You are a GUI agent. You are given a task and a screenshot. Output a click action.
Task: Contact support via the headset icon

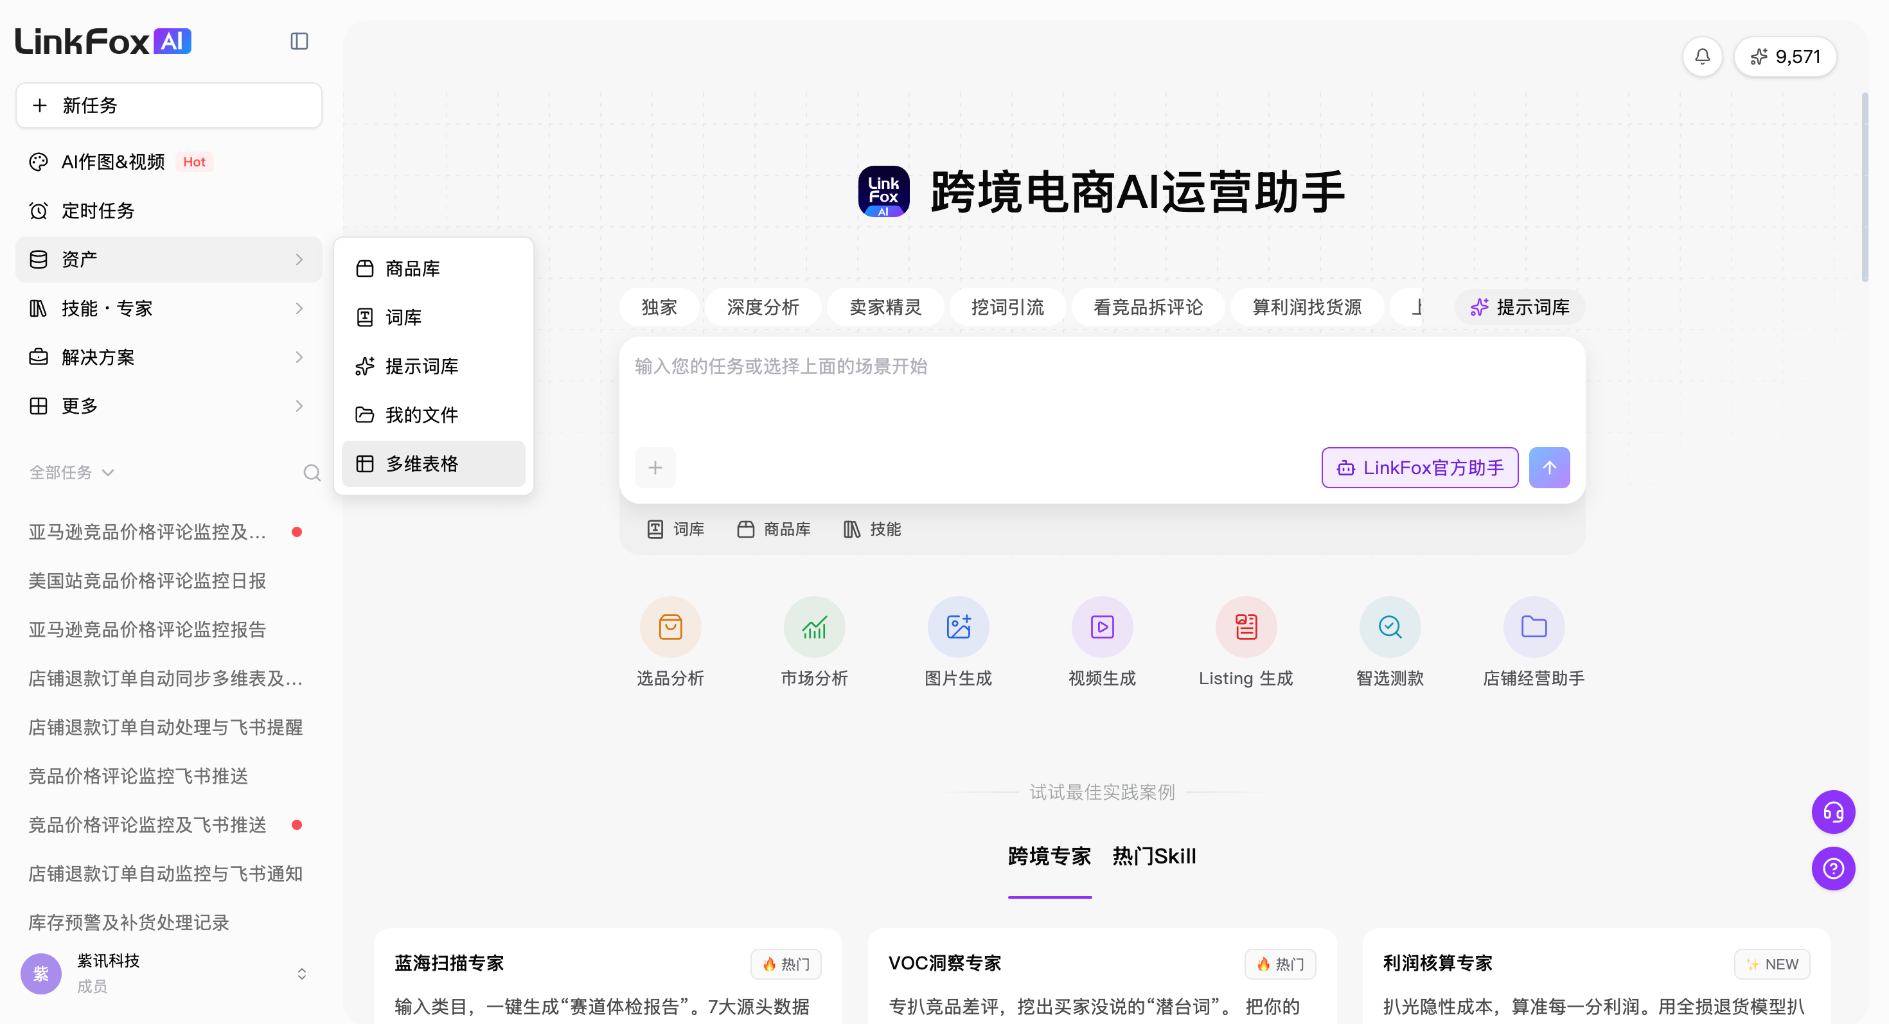1833,812
